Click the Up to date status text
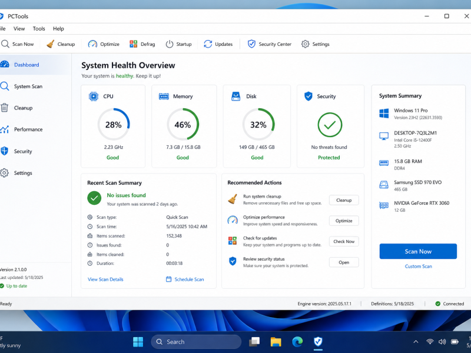 pyautogui.click(x=16, y=286)
